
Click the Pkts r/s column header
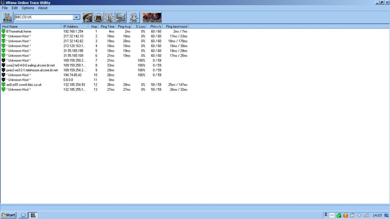(x=155, y=26)
